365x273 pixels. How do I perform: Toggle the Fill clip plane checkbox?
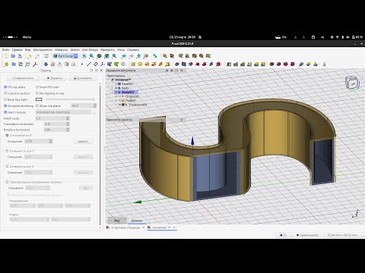coord(5,87)
